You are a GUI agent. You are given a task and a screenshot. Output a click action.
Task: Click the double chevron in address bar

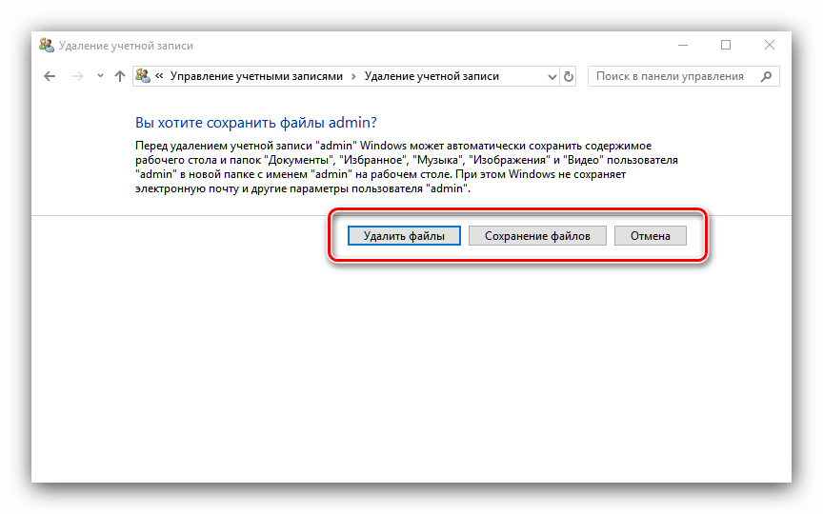pos(159,76)
